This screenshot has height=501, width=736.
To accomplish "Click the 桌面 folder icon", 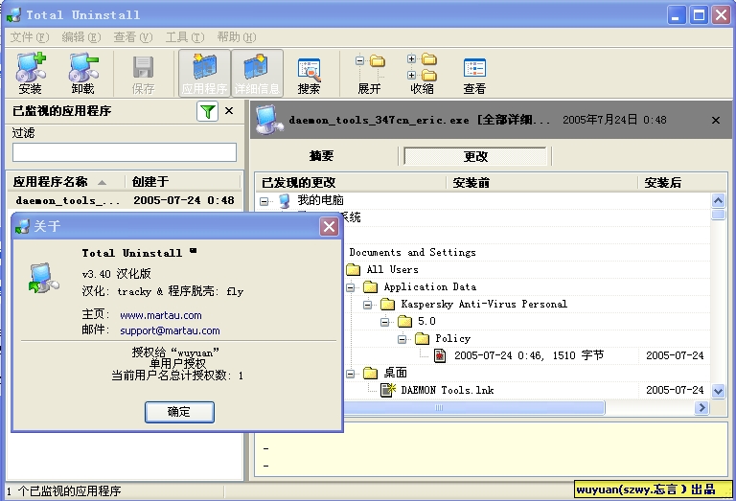I will pos(370,374).
